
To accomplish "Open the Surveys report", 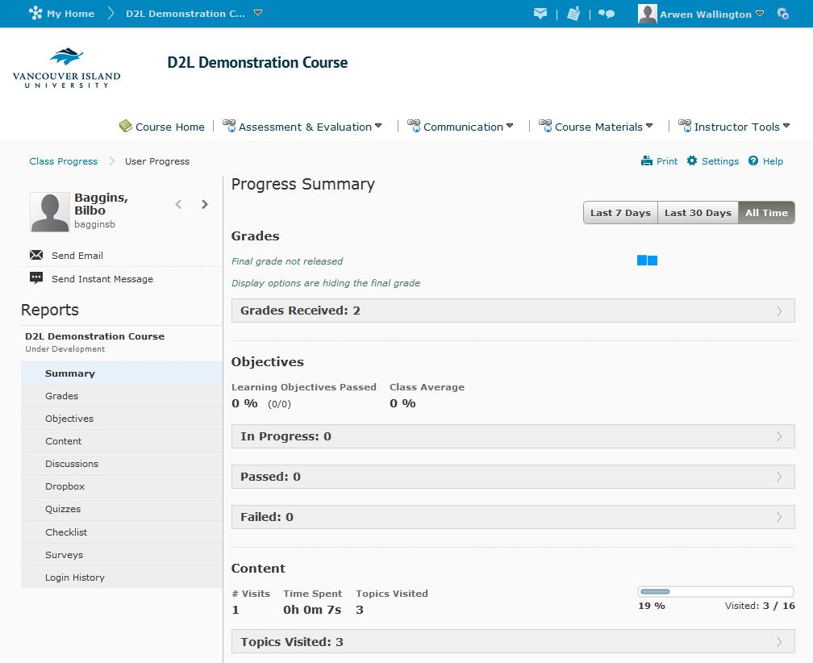I will pyautogui.click(x=122, y=555).
